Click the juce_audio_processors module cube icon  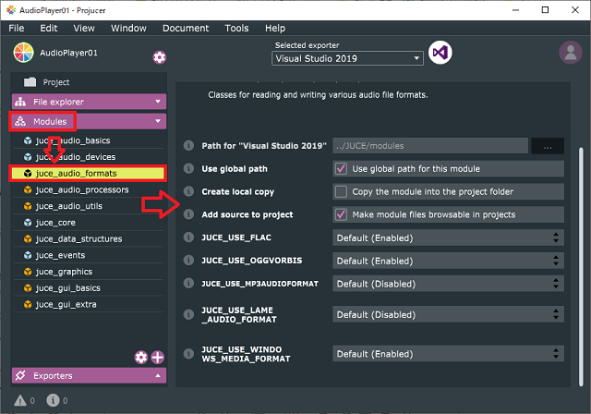(x=28, y=189)
